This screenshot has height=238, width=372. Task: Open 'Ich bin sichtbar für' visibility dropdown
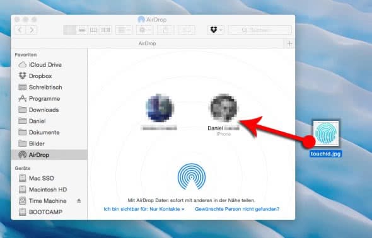click(x=144, y=209)
